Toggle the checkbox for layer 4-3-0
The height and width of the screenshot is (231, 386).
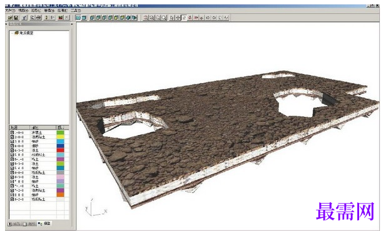pos(12,150)
